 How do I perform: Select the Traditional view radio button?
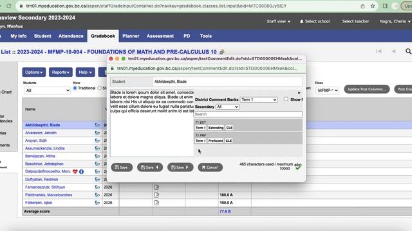75,89
